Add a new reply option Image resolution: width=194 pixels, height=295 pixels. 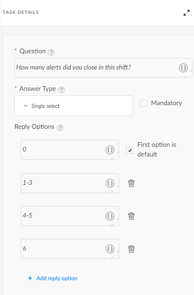pyautogui.click(x=53, y=278)
